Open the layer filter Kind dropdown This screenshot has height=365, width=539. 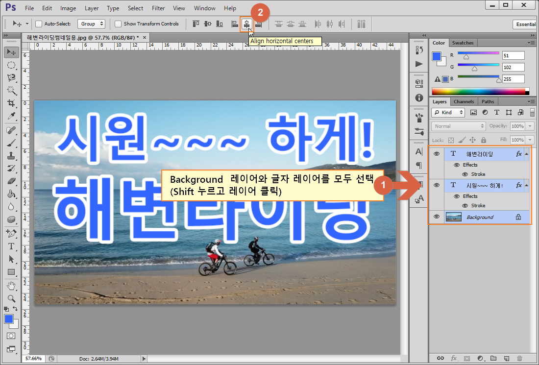(448, 112)
